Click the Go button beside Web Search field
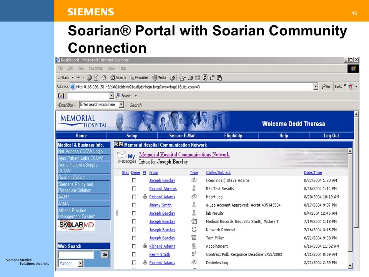The height and width of the screenshot is (277, 369). pos(105,254)
